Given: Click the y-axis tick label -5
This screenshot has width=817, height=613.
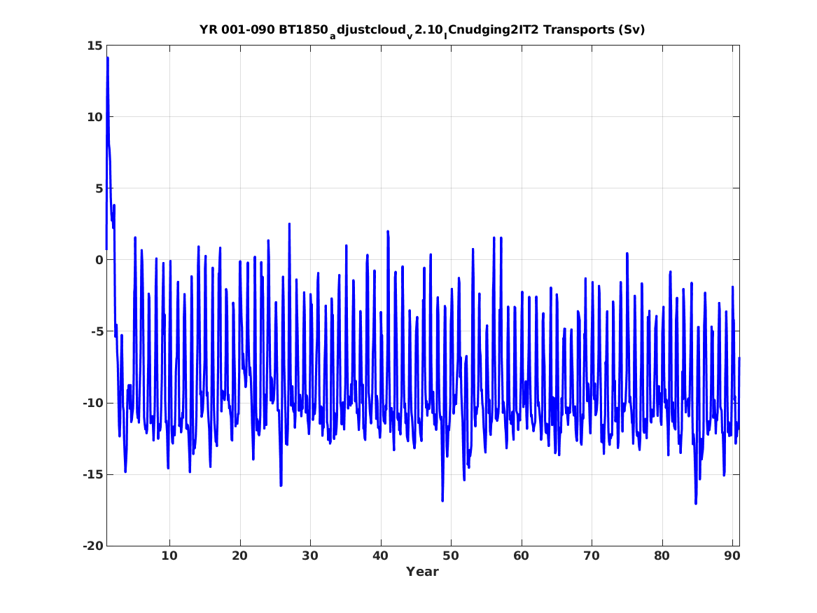Looking at the screenshot, I should (x=97, y=331).
